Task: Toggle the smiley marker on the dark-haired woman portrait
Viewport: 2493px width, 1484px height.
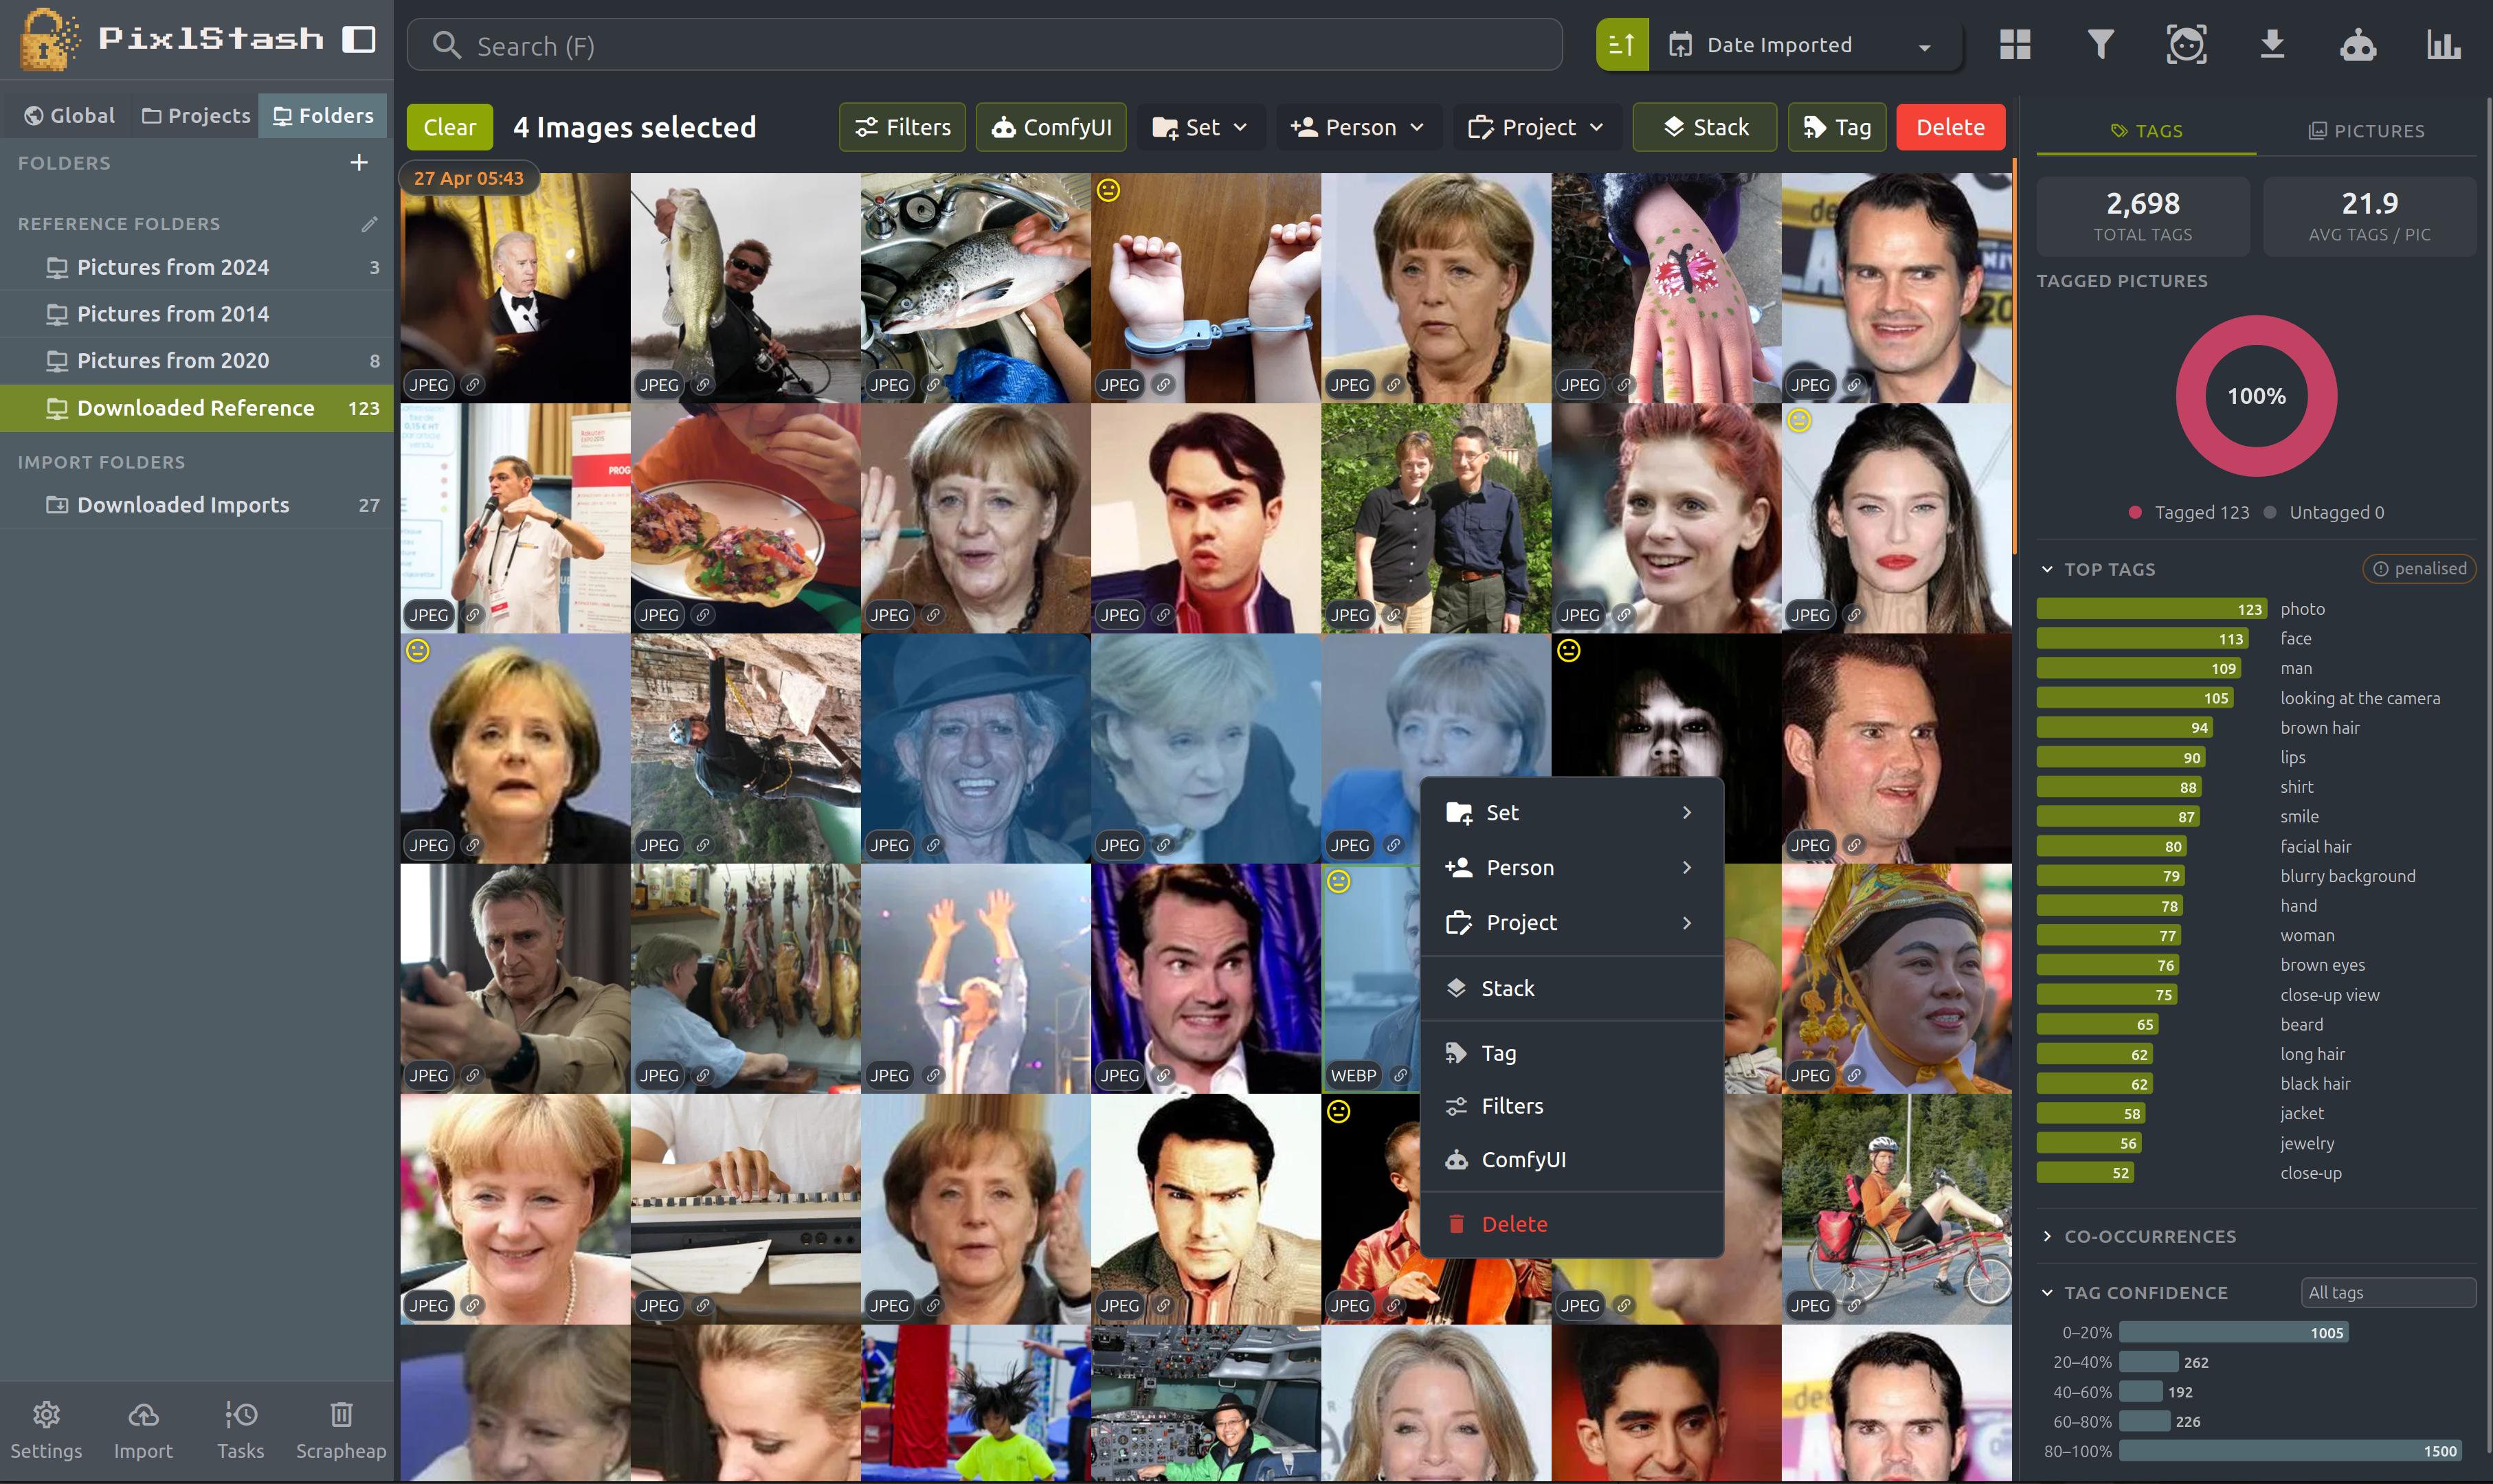Action: (x=1799, y=421)
